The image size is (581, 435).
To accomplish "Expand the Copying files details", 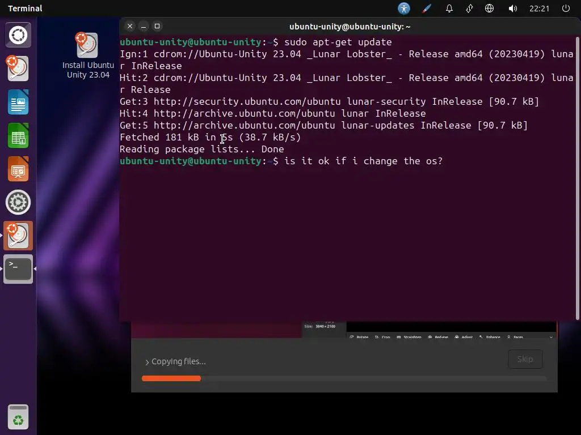I will point(175,361).
